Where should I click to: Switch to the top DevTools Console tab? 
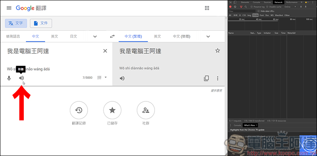click(x=256, y=2)
